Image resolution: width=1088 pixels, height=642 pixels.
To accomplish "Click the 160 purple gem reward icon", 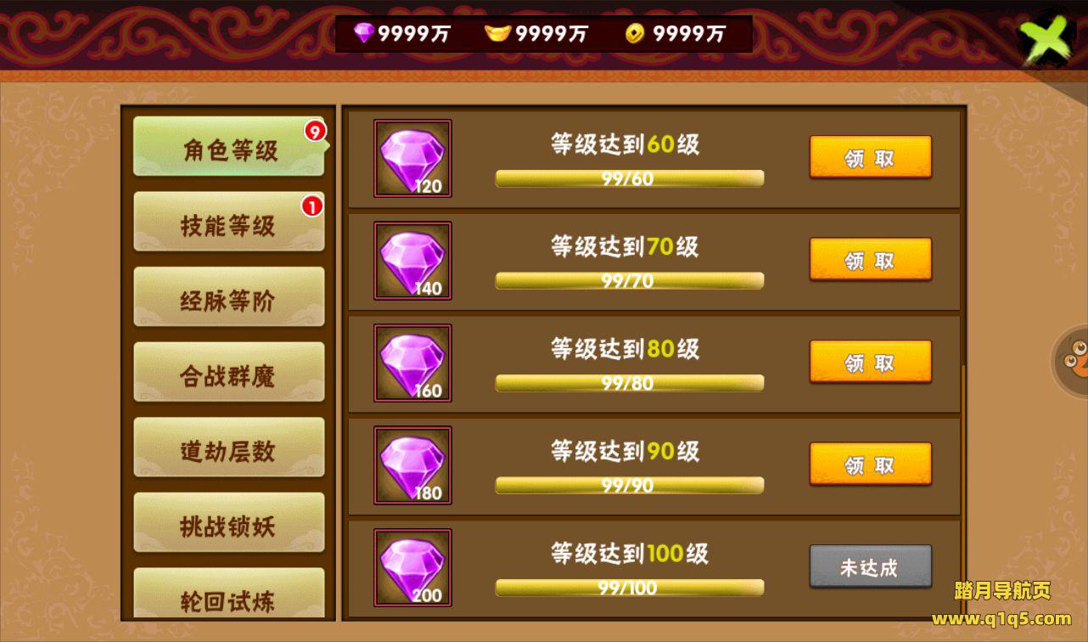I will [x=412, y=363].
